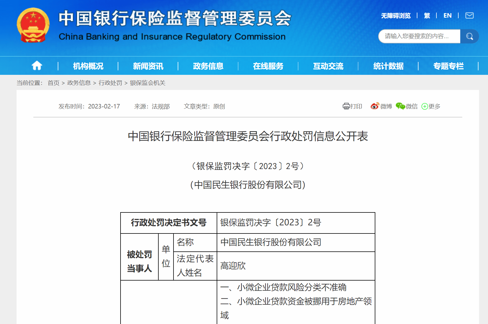Viewport: 488px width, 324px height.
Task: Open 政务信息 menu
Action: pos(208,66)
